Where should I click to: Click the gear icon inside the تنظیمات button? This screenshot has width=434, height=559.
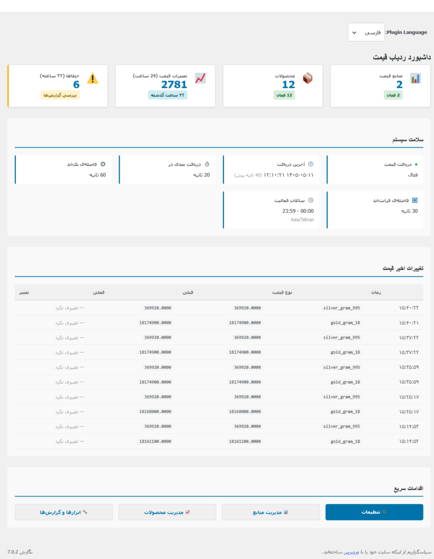(384, 512)
